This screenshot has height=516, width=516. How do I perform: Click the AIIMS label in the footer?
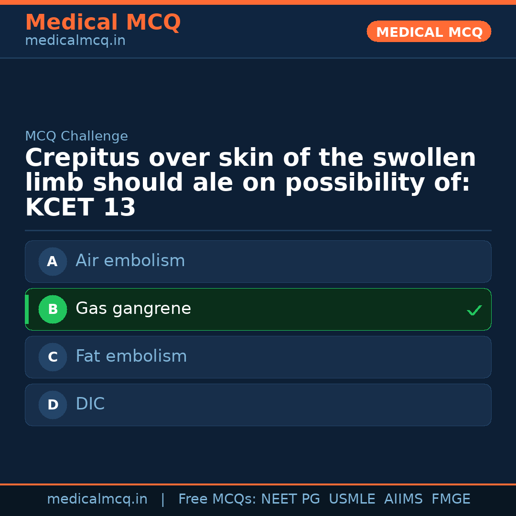pos(404,498)
